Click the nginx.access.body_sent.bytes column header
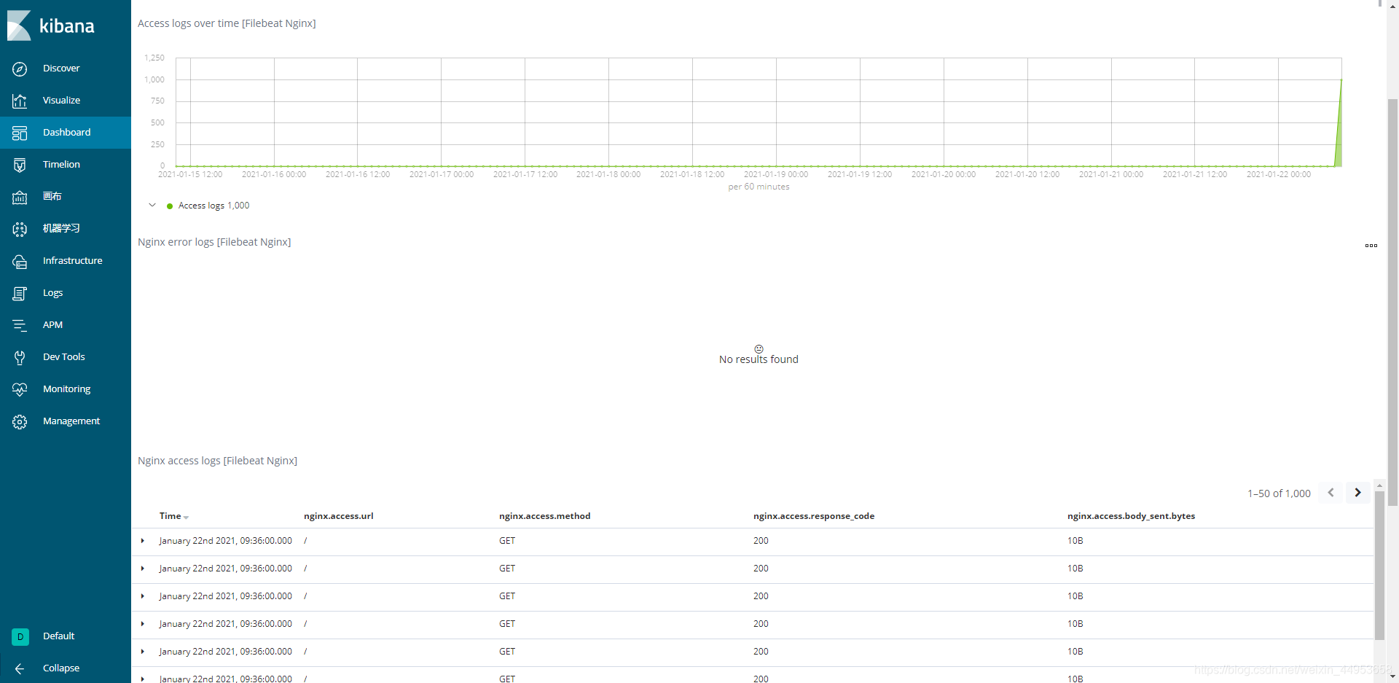 click(1131, 516)
